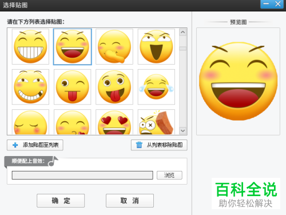Click the blue plus icon for adding sticker
Screen dimensions: 286x215
pyautogui.click(x=15, y=145)
